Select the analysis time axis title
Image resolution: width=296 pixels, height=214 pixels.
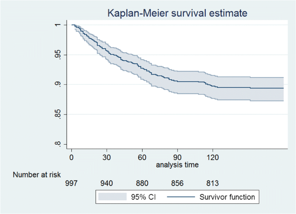coord(177,164)
